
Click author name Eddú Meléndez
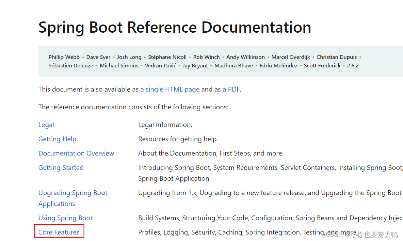(x=278, y=65)
